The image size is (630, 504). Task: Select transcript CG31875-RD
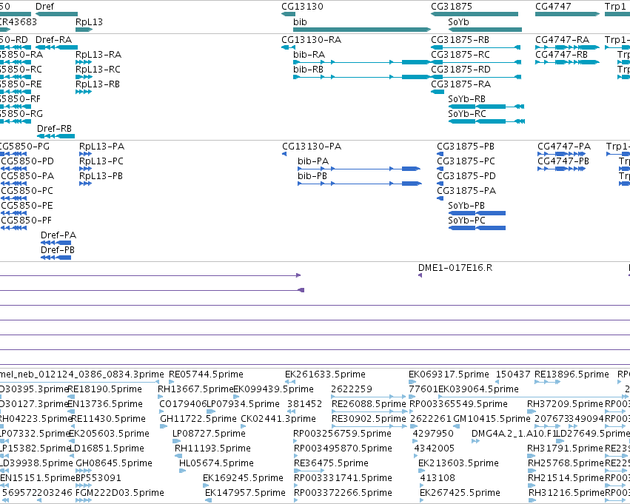tap(476, 77)
